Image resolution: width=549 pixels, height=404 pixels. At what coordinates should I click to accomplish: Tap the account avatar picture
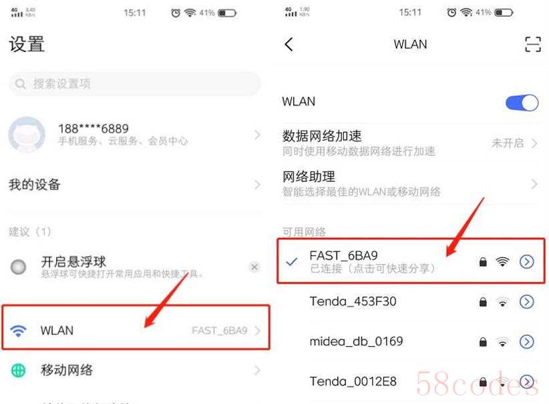point(27,135)
